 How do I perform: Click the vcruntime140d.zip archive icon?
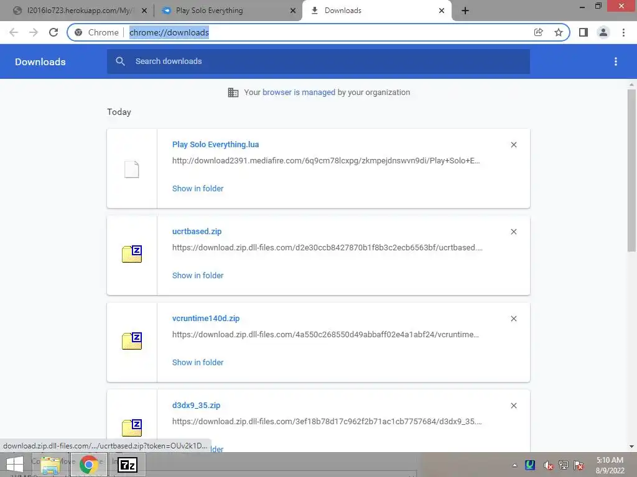click(x=132, y=341)
